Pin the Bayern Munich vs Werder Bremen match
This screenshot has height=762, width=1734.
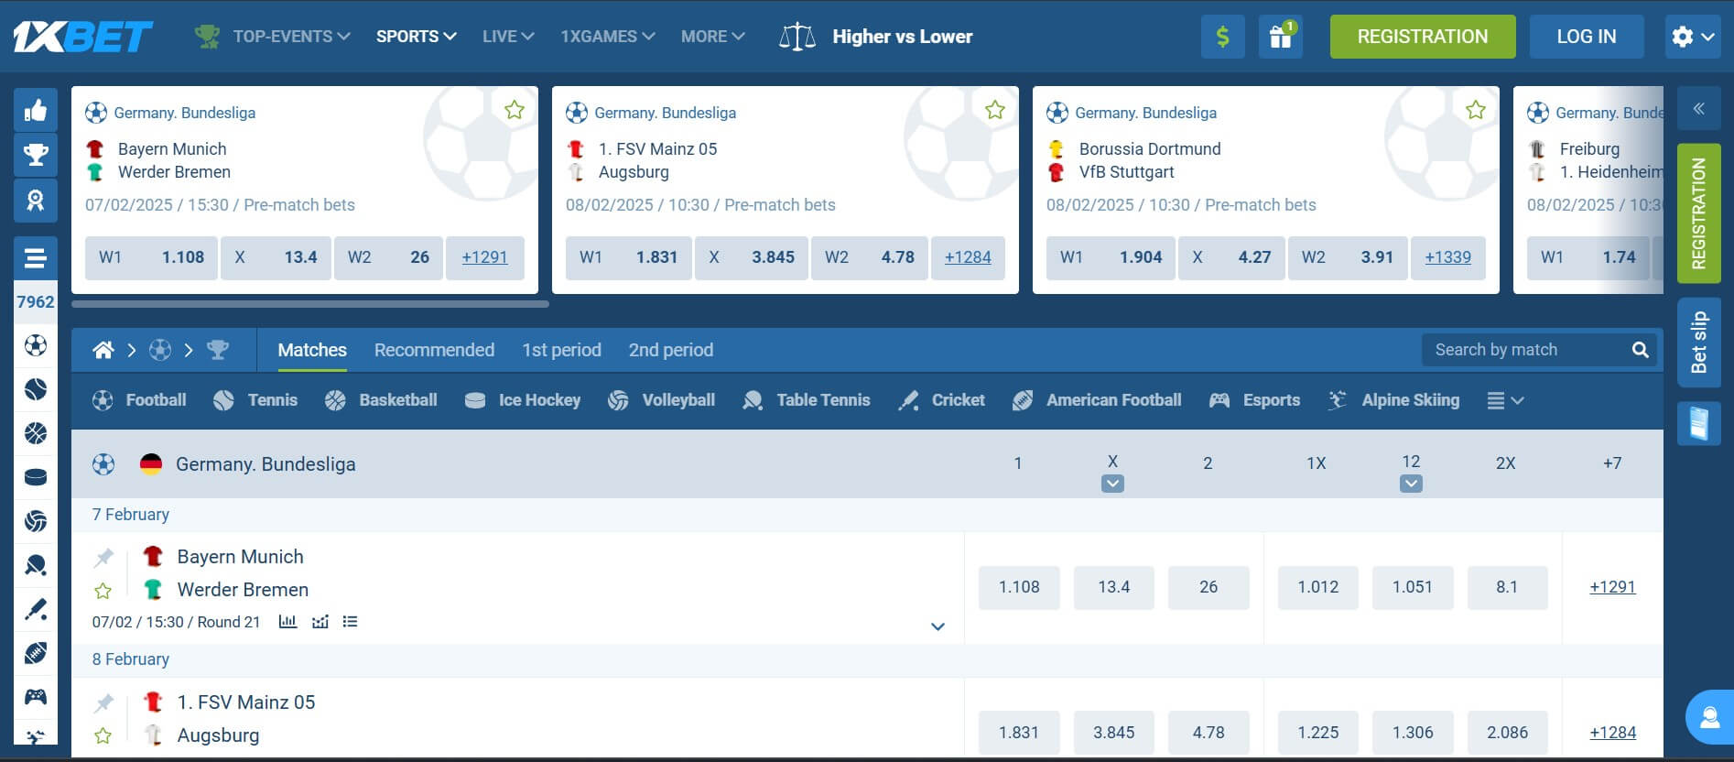point(103,557)
